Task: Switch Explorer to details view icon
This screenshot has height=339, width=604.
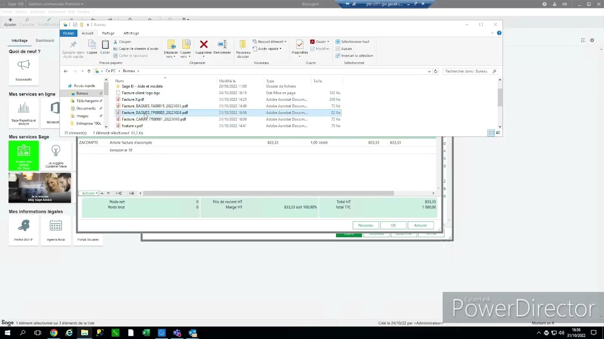Action: click(x=491, y=133)
